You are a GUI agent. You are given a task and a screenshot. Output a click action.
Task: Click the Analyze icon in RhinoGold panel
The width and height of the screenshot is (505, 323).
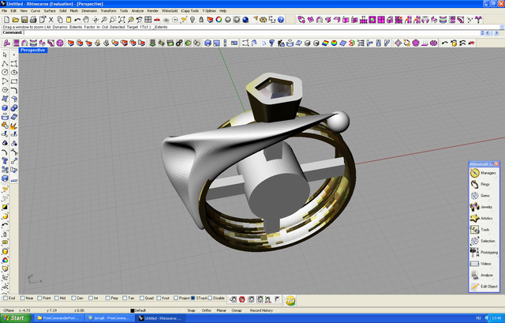coord(474,275)
